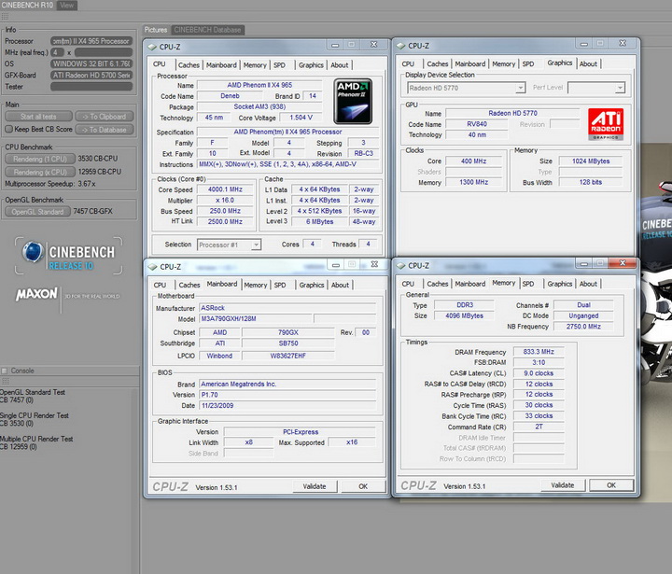Run Rendering (1 CPU) benchmark
The height and width of the screenshot is (574, 672).
click(x=40, y=159)
